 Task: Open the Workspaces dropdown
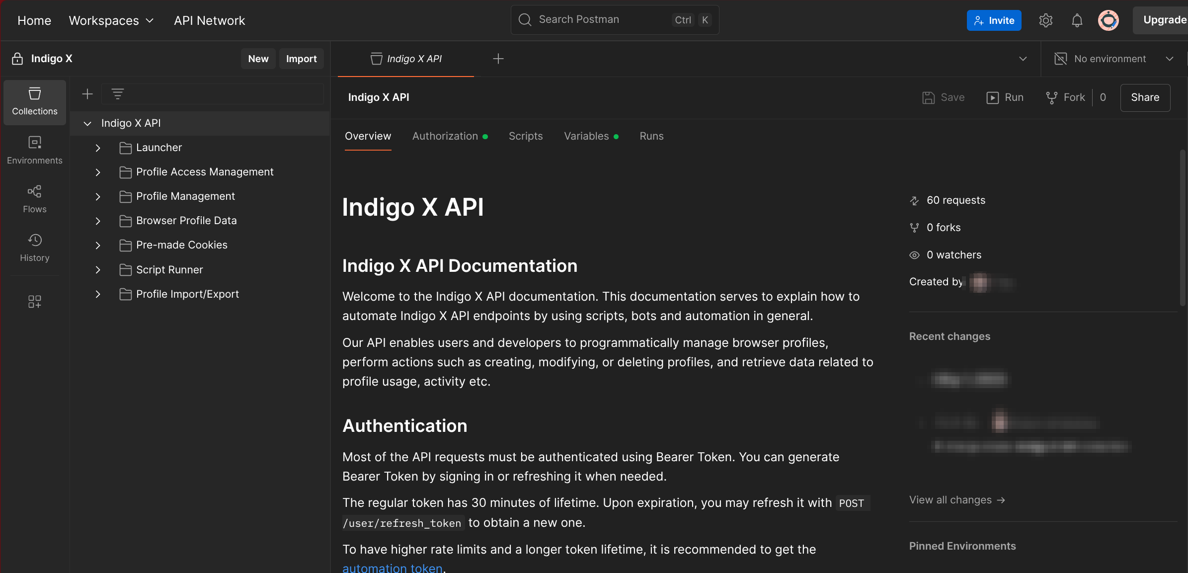click(x=111, y=20)
